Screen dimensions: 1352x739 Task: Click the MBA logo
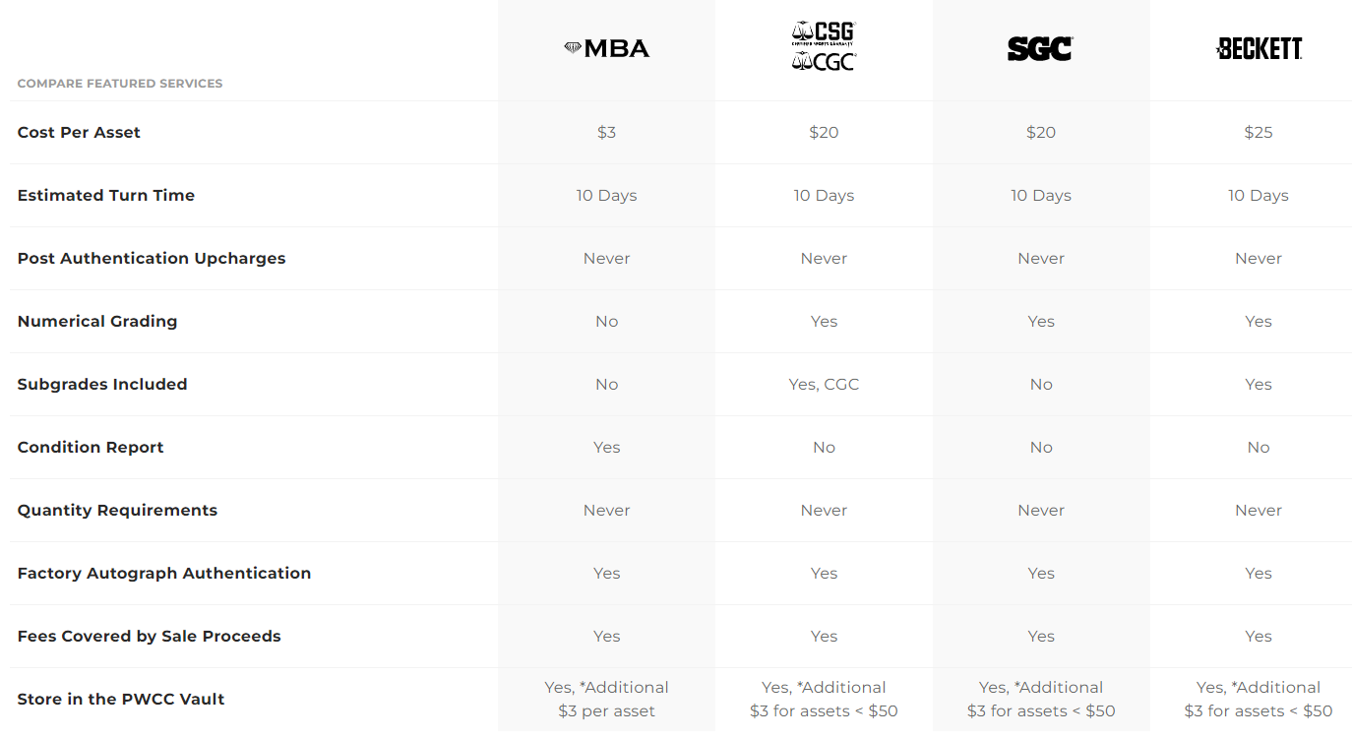(606, 48)
